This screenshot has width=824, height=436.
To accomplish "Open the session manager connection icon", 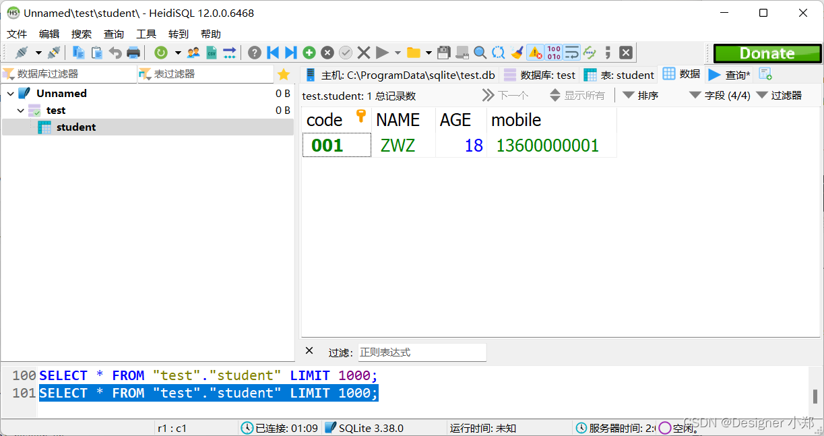I will click(22, 53).
